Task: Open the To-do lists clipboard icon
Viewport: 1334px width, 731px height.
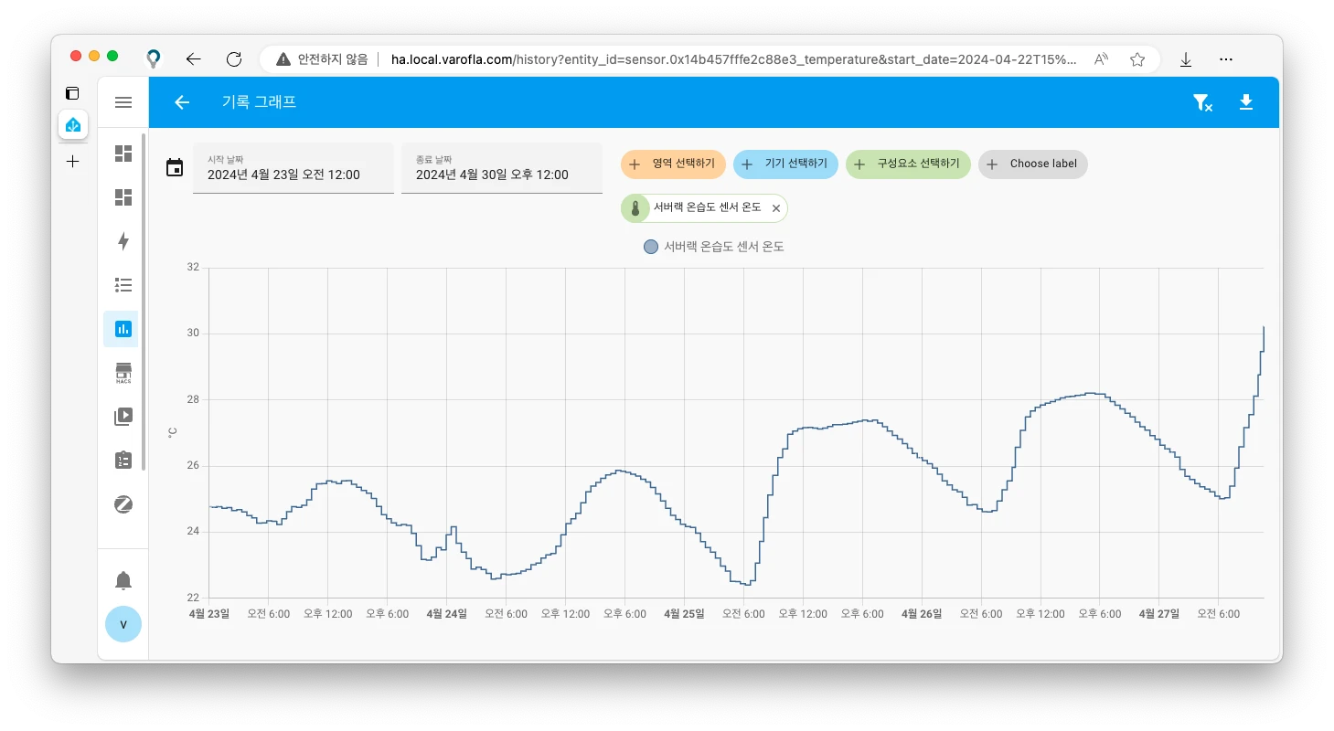Action: pyautogui.click(x=123, y=461)
